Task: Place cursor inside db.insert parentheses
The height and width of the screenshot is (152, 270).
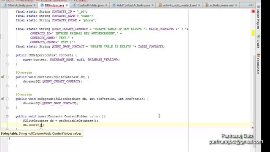Action: pos(41,125)
